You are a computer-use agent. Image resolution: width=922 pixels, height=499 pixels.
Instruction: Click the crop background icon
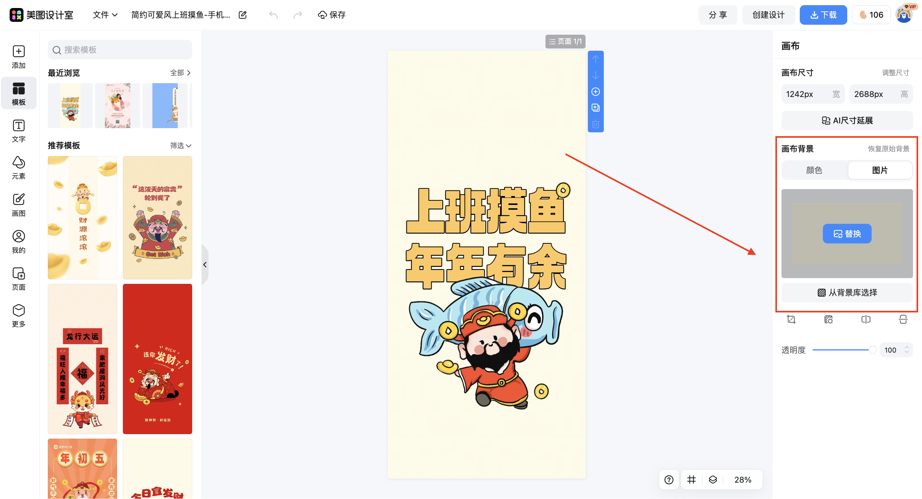click(791, 320)
